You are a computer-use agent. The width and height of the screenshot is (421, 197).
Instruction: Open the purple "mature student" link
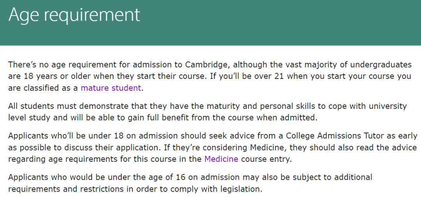[x=111, y=88]
